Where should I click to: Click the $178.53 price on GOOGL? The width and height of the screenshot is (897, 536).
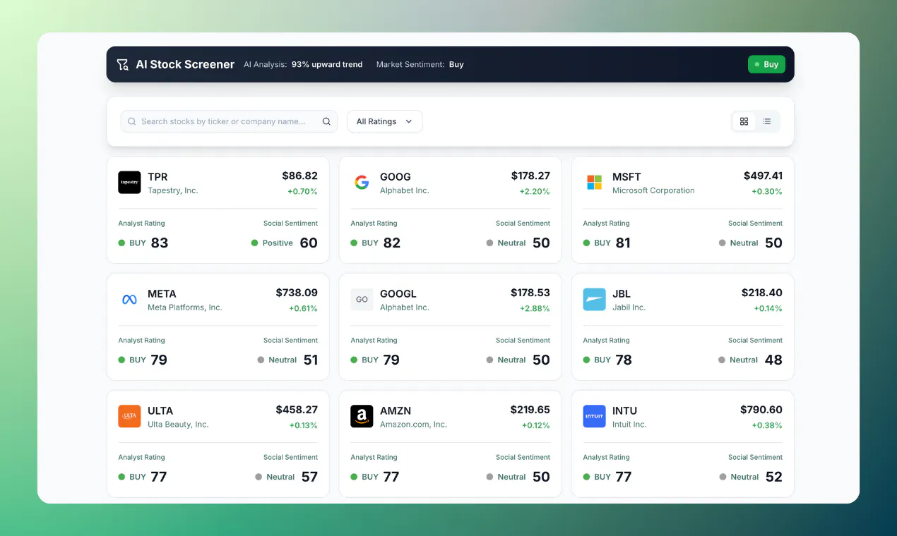[x=530, y=293]
